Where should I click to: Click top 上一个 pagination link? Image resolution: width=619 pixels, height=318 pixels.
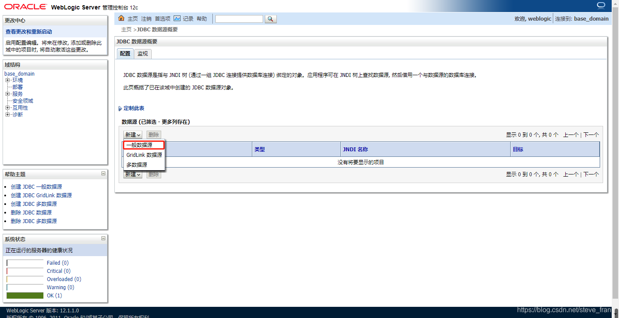(571, 135)
